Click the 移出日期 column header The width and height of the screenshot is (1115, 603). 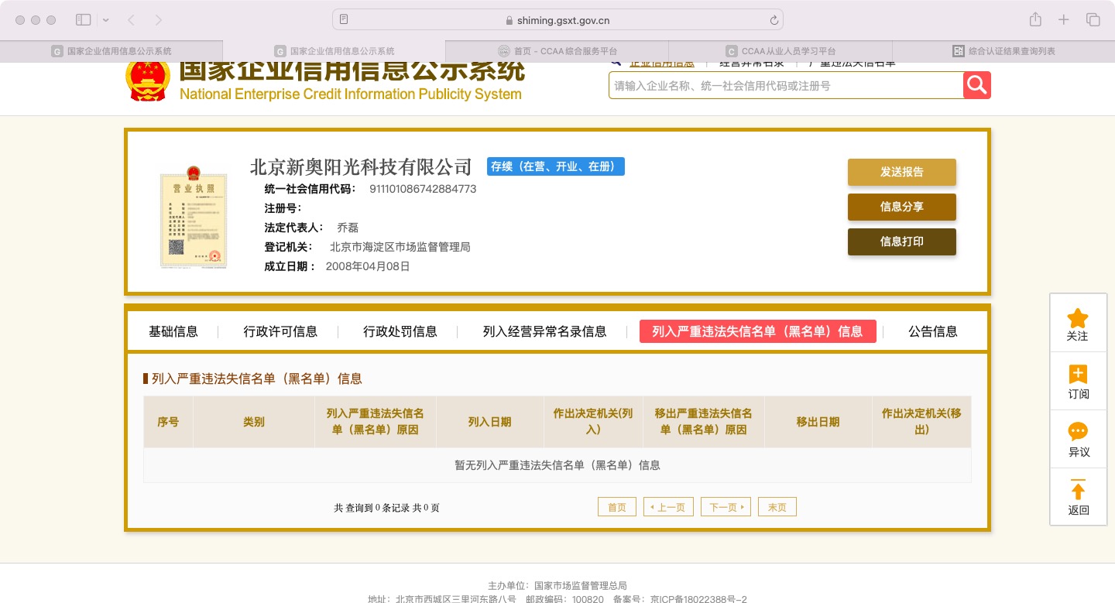click(818, 422)
